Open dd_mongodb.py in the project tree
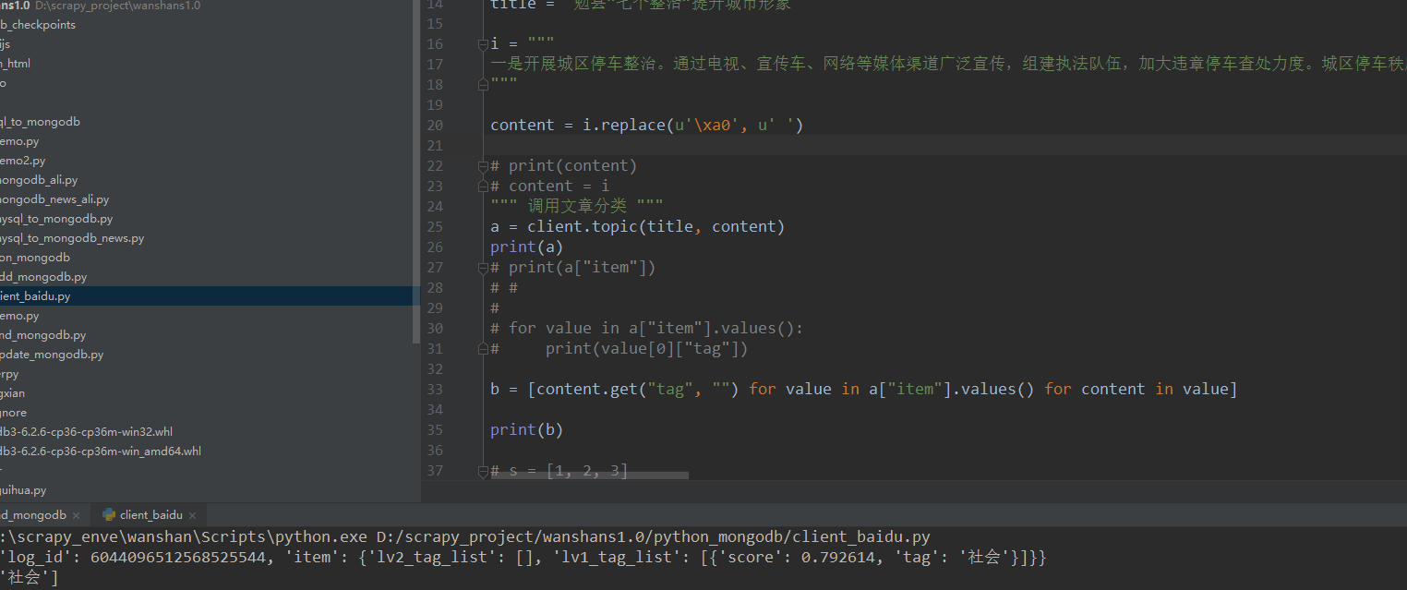The width and height of the screenshot is (1407, 590). pyautogui.click(x=43, y=277)
